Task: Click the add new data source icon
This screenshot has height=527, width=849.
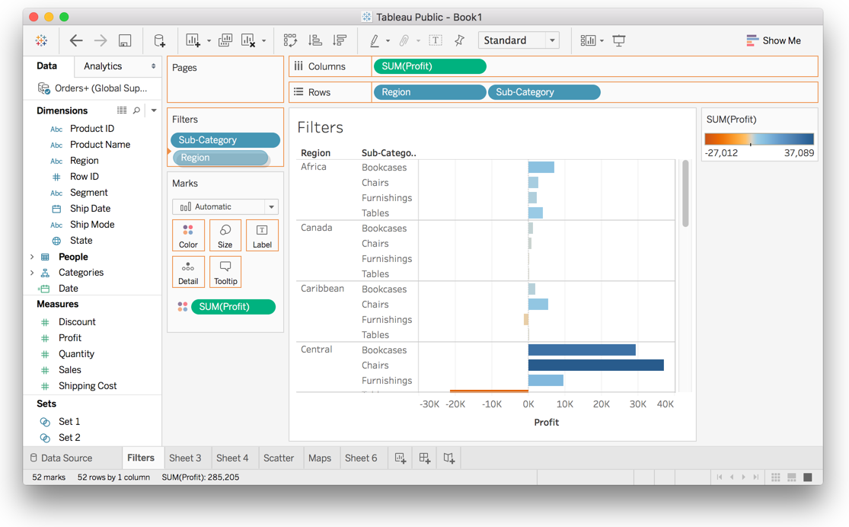Action: (159, 41)
